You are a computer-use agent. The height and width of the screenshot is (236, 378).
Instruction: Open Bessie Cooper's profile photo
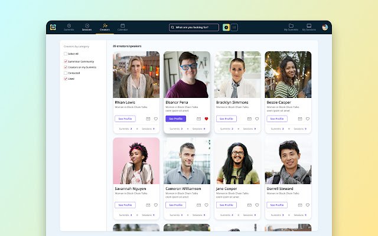[x=288, y=74]
